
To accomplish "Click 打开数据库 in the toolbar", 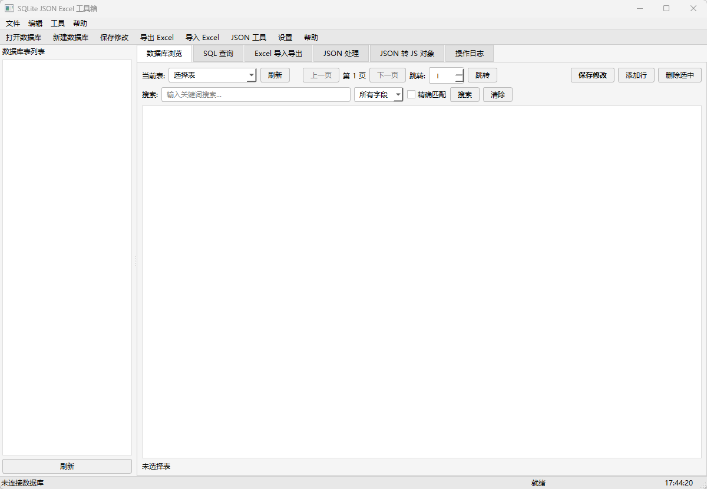I will (24, 37).
